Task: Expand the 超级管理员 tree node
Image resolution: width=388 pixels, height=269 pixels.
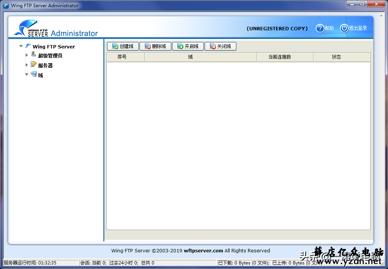Action: click(27, 55)
